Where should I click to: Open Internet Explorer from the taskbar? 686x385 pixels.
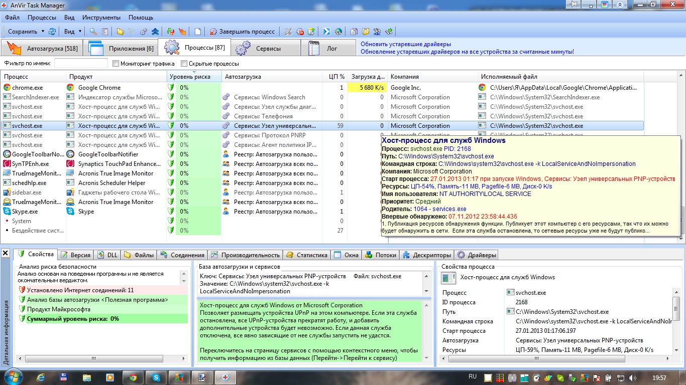[41, 377]
